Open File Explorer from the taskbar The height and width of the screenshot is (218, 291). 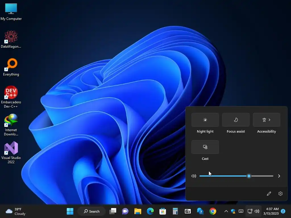click(138, 211)
